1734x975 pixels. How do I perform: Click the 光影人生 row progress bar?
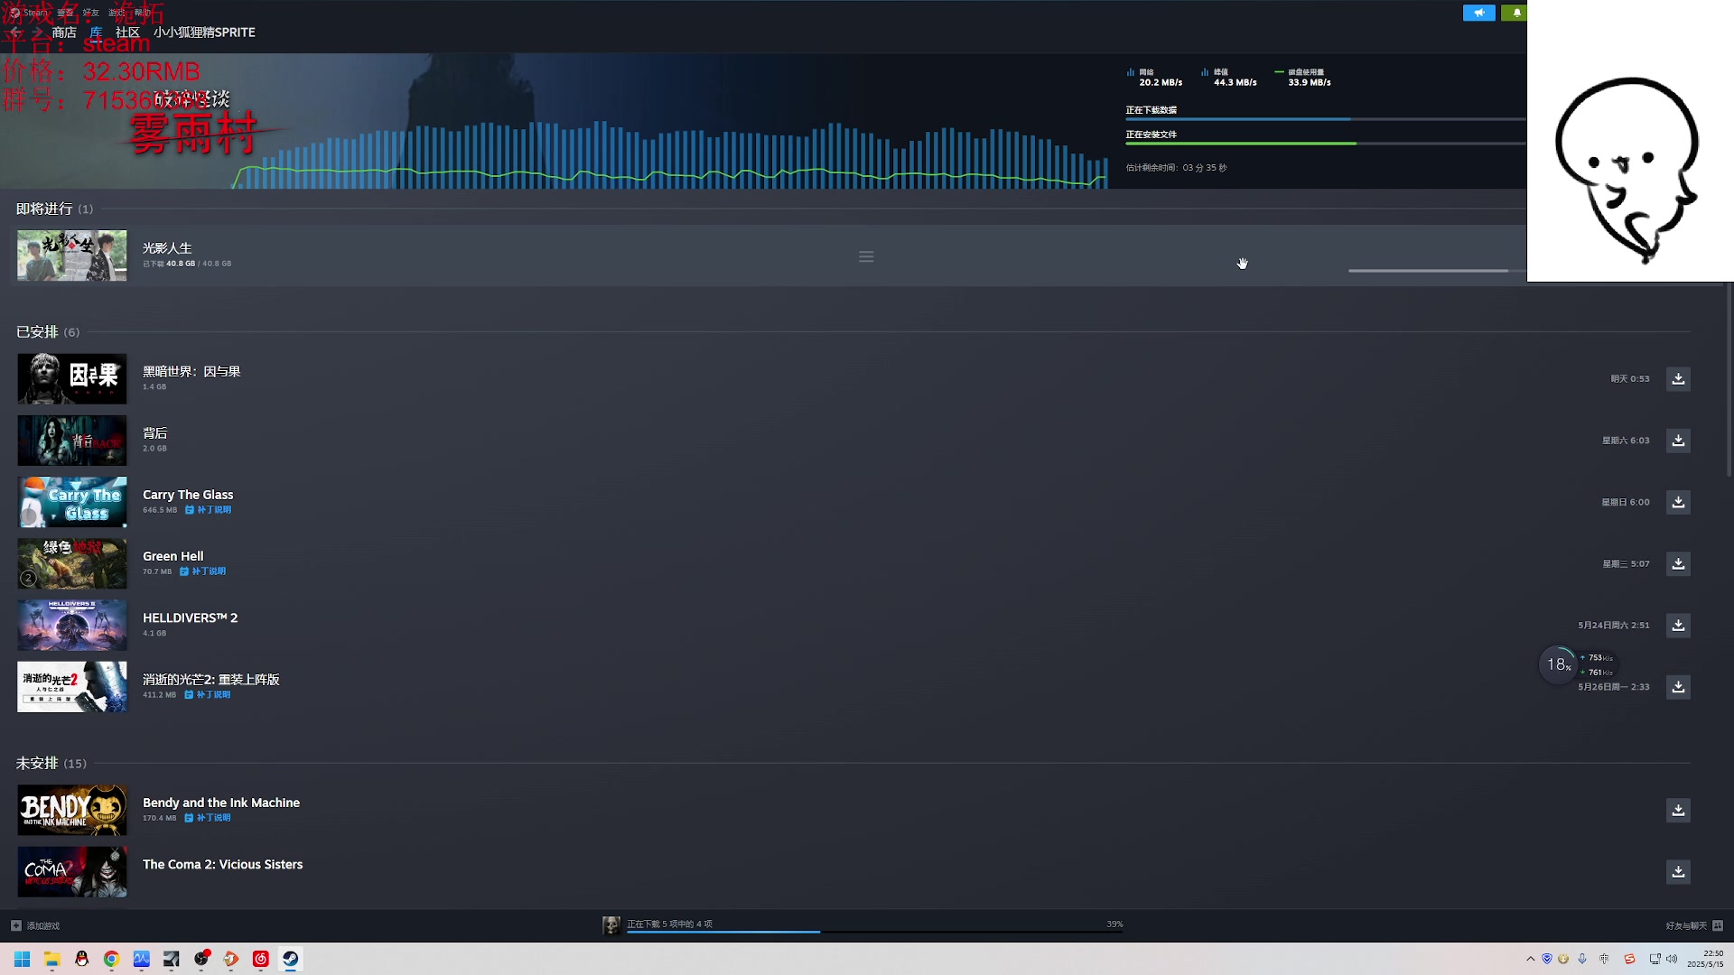(x=1437, y=271)
